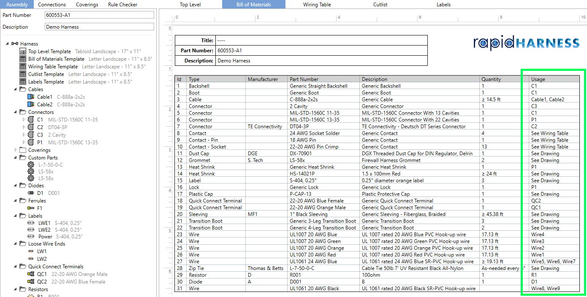Screen dimensions: 587x297
Task: Click the LW1 loose wire end icon
Action: pyautogui.click(x=31, y=251)
